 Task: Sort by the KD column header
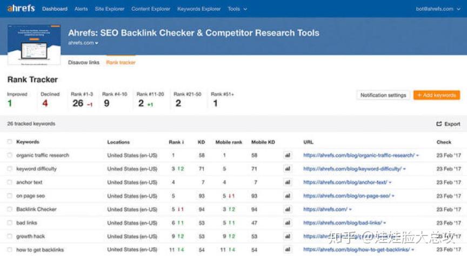pos(201,142)
